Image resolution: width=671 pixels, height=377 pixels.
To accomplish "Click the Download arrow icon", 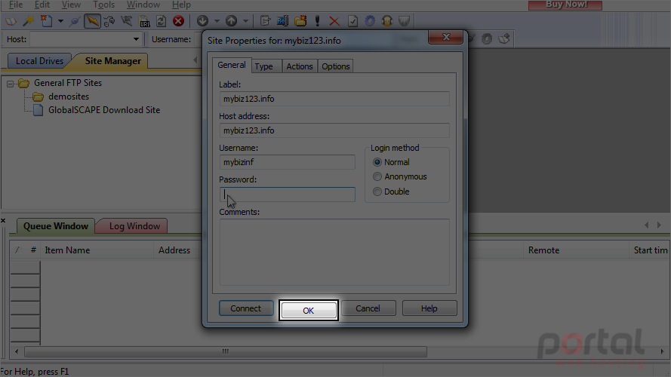I will click(202, 20).
